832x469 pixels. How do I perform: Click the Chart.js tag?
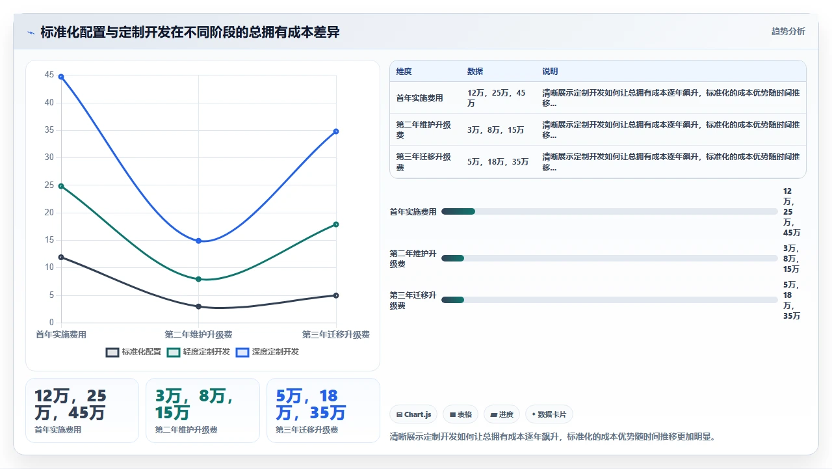413,414
